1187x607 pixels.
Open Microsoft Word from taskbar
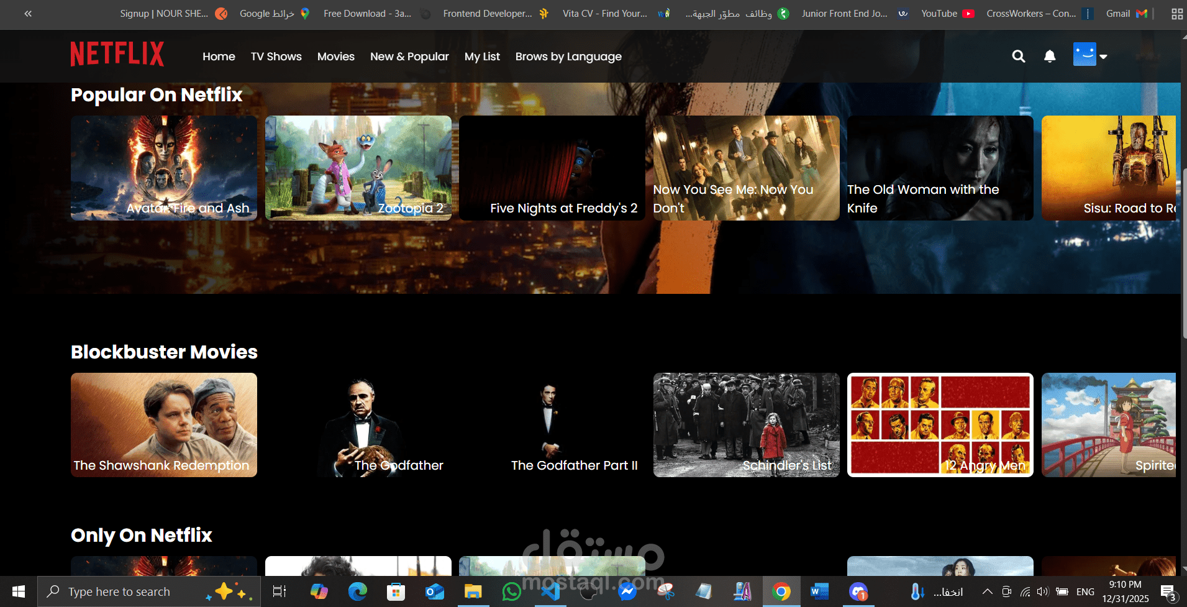(820, 591)
